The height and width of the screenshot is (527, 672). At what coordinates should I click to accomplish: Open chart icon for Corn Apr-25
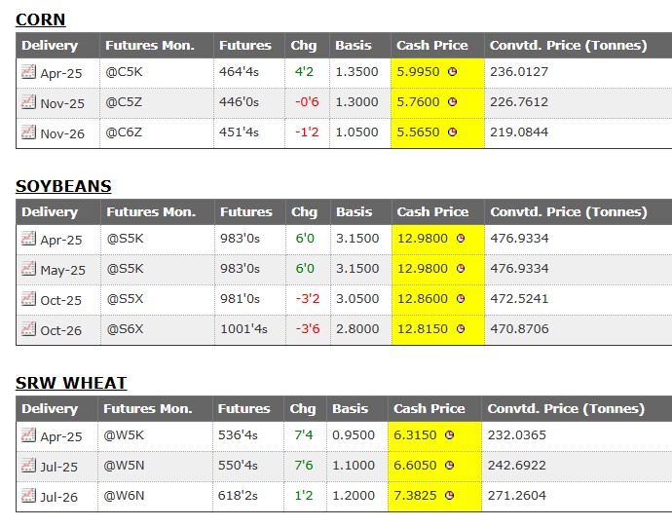[x=28, y=72]
